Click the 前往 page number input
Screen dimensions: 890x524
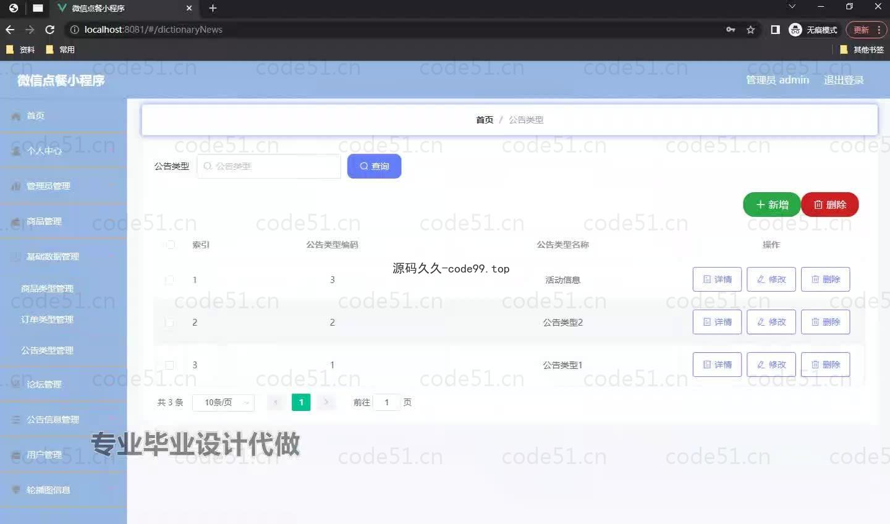point(387,402)
